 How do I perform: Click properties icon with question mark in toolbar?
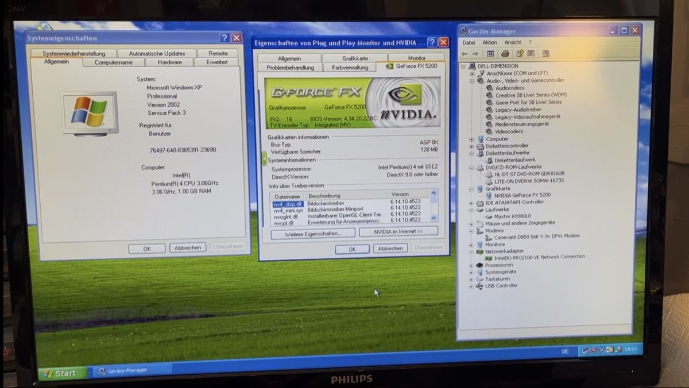520,54
